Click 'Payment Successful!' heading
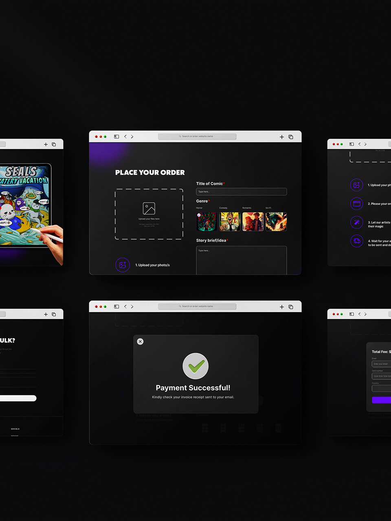Viewport: 391px width, 521px height. pyautogui.click(x=193, y=388)
